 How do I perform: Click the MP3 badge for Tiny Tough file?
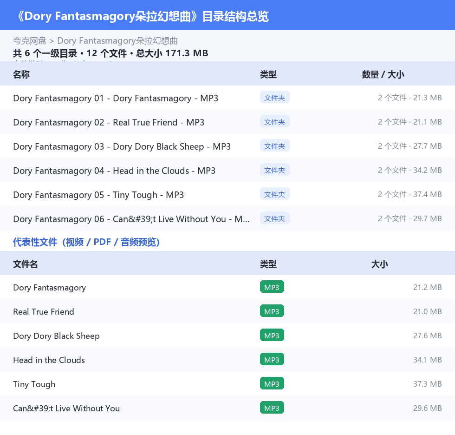pos(272,383)
